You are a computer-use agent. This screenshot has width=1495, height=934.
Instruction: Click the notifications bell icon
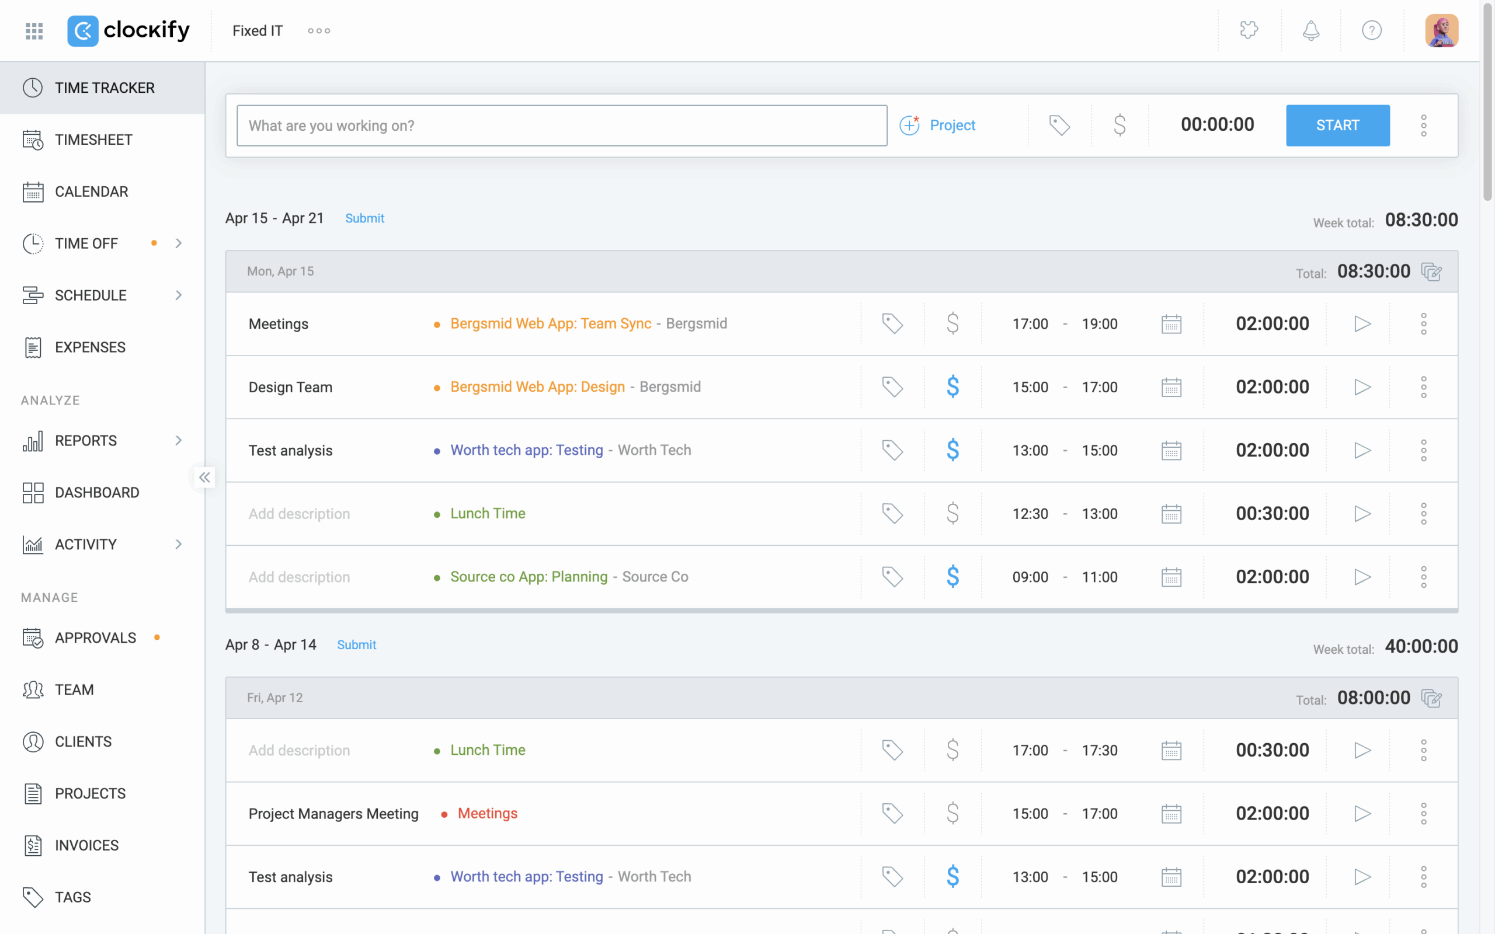click(1311, 30)
